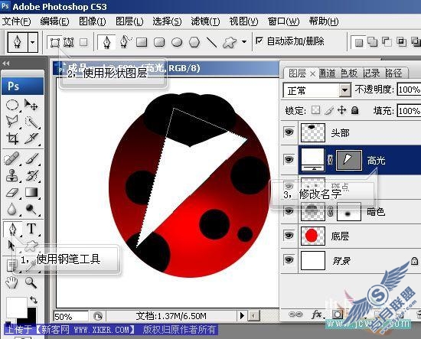This screenshot has height=339, width=421.
Task: Choose the Freeform Pen option
Action: pyautogui.click(x=125, y=42)
